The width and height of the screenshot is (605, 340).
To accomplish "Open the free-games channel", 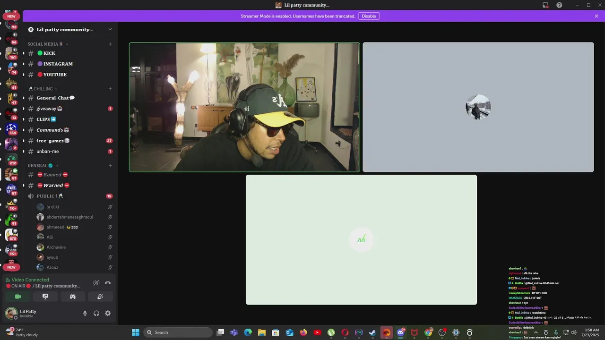I will (x=69, y=141).
